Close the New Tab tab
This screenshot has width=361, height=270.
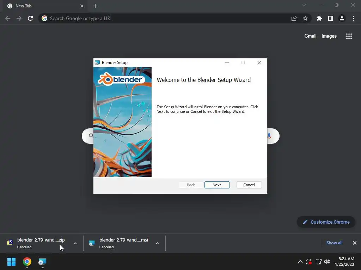point(82,6)
